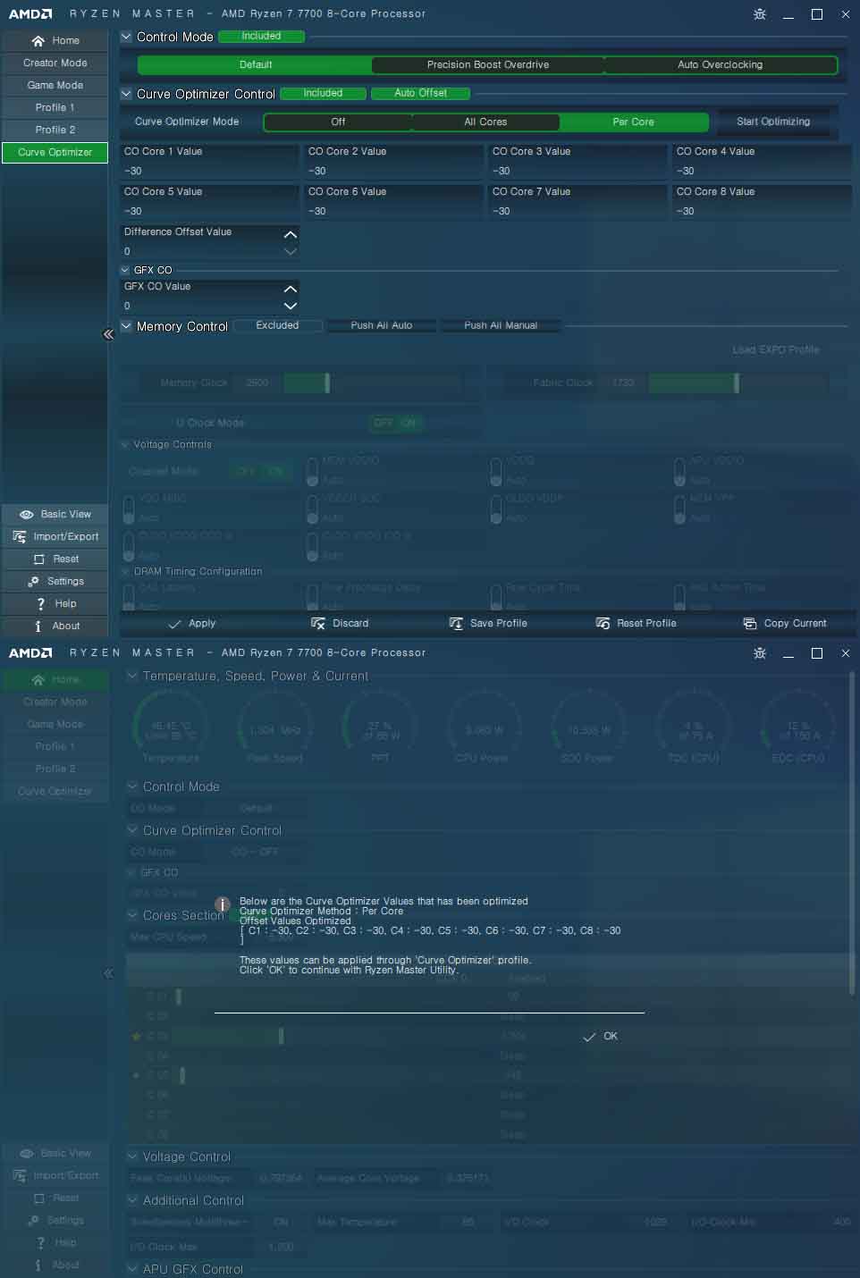Open About in the upper window sidebar
This screenshot has width=860, height=1278.
(x=55, y=626)
